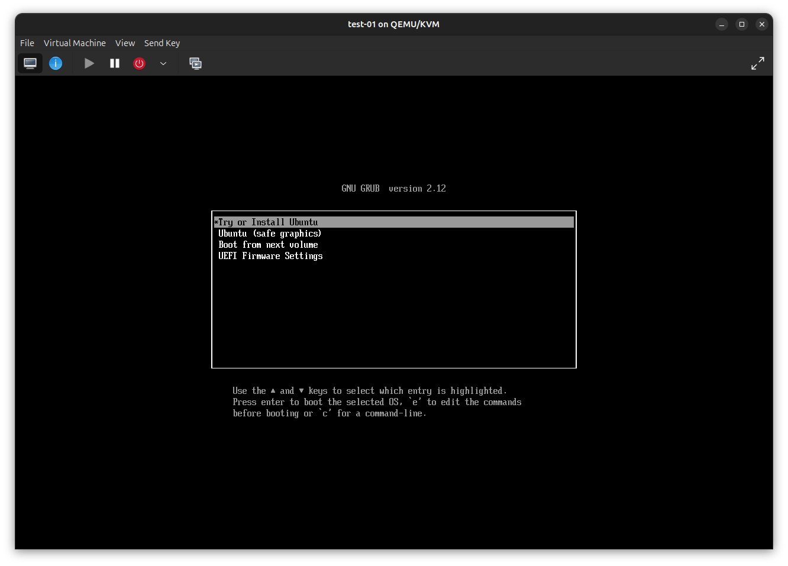Close the test-01 on QEMU/KVM window
The height and width of the screenshot is (566, 788).
[762, 24]
